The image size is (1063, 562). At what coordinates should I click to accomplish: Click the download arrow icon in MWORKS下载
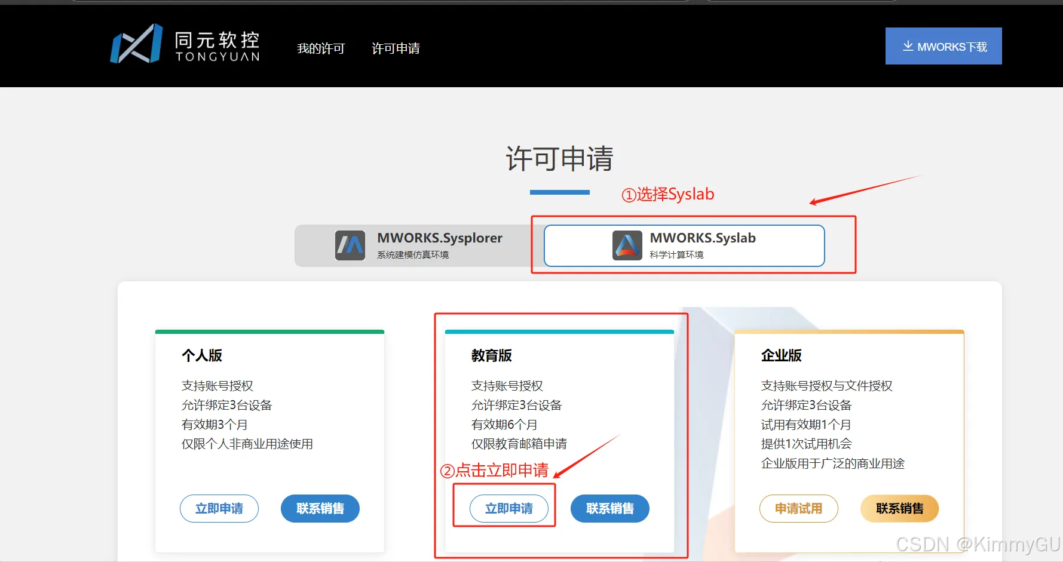(908, 46)
